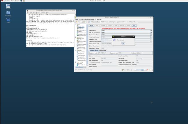Open the Data Source dropdown

(x=151, y=30)
